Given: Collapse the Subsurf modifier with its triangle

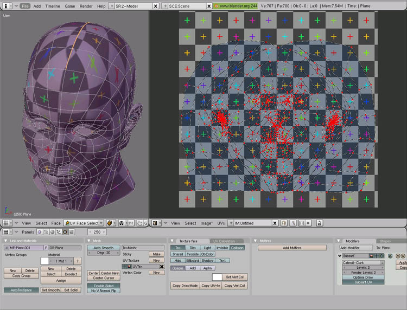Looking at the screenshot, I should pos(340,256).
